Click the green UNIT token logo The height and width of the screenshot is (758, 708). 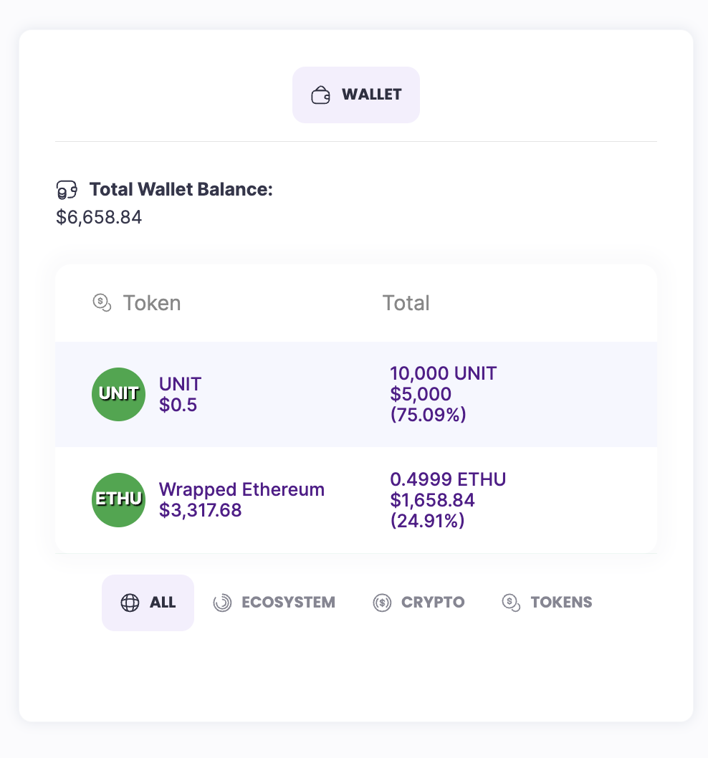tap(119, 394)
